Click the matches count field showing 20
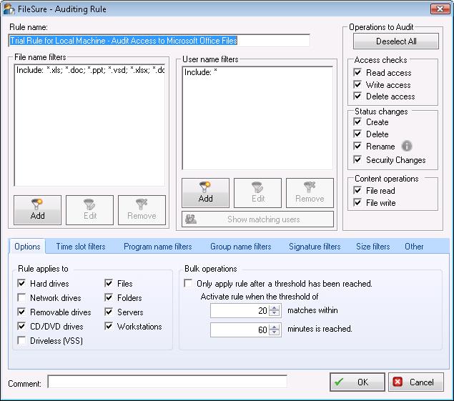The width and height of the screenshot is (454, 401). coord(240,311)
